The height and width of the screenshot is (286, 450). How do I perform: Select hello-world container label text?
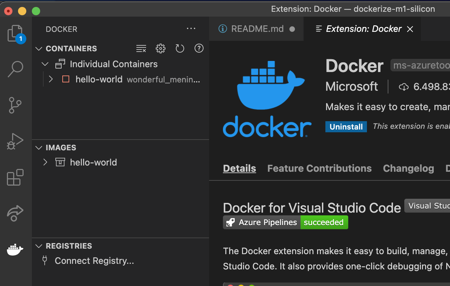99,79
